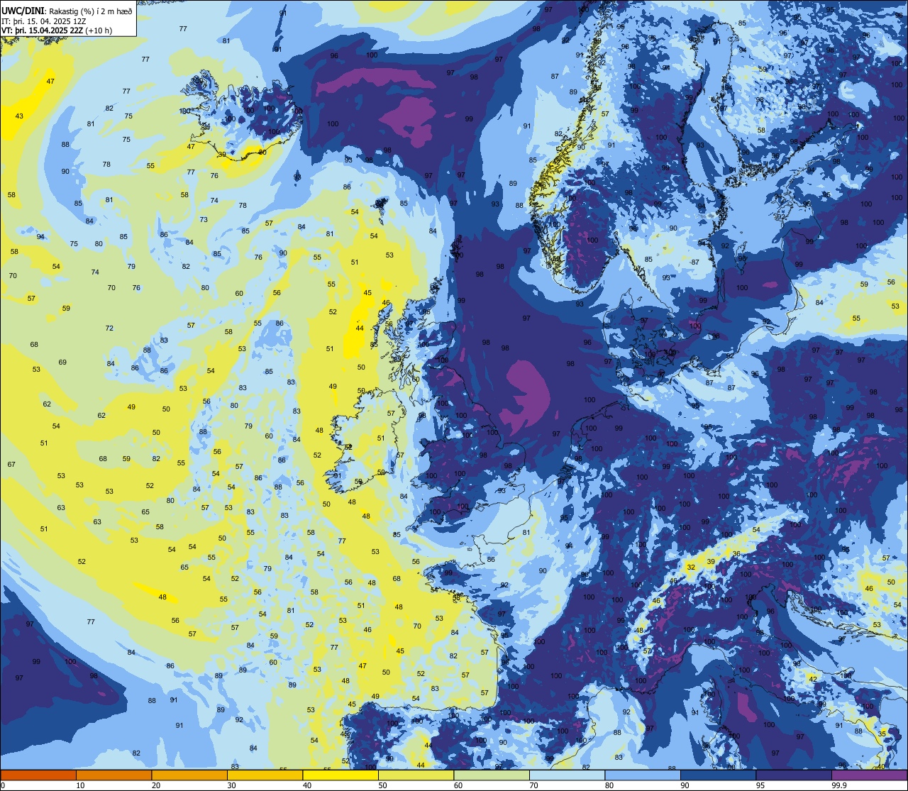Click the orange 10–20 legend swatch
Screen dimensions: 908x791
(113, 775)
